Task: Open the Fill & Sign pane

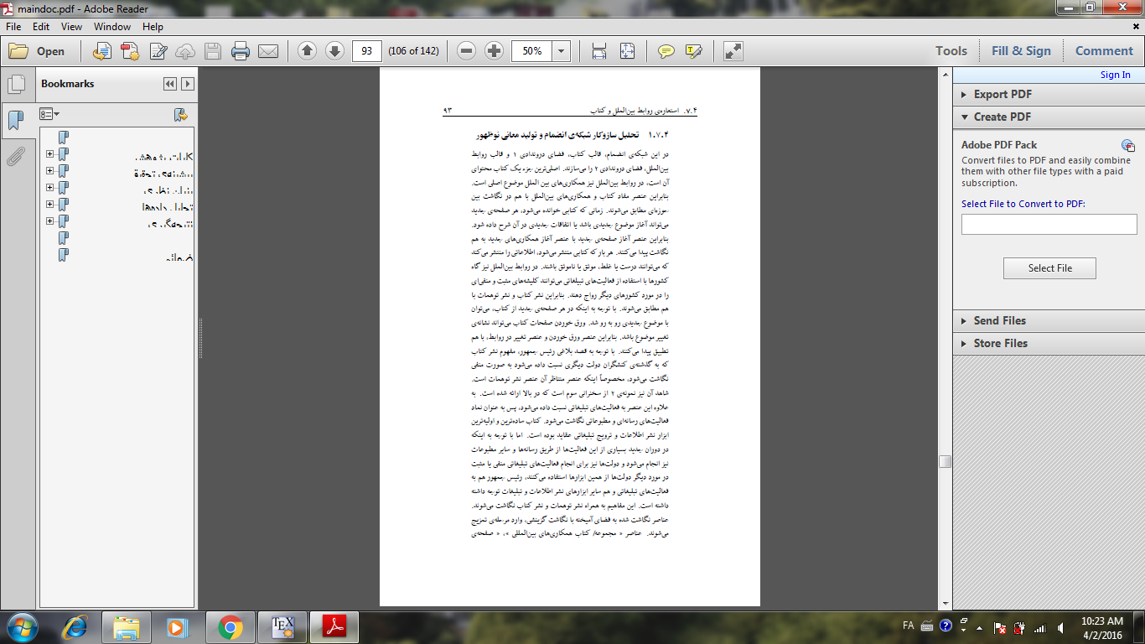Action: [1020, 51]
